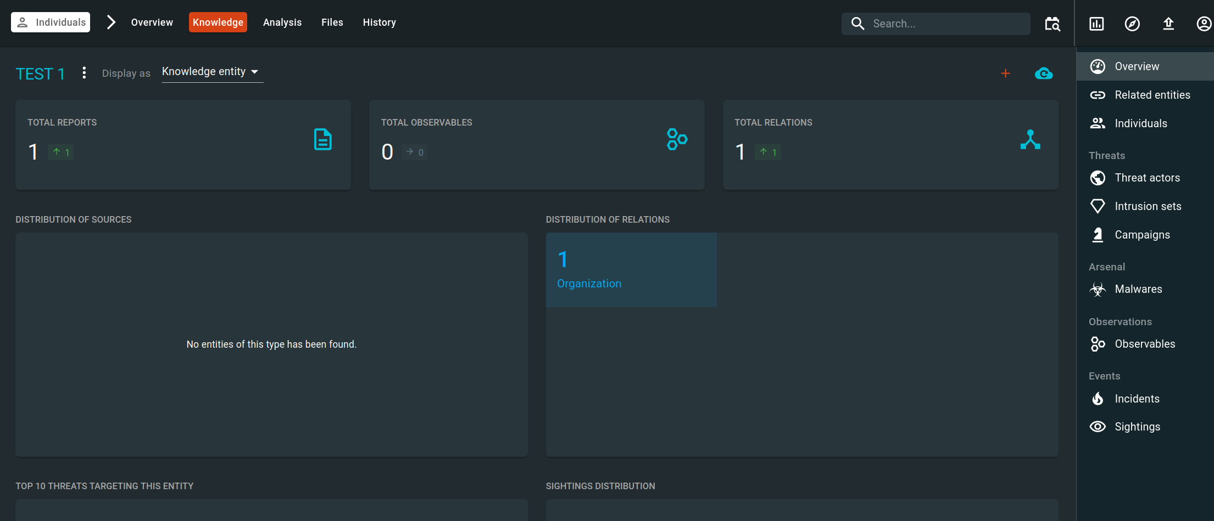Click the orange plus add icon
Viewport: 1214px width, 521px height.
point(1005,73)
